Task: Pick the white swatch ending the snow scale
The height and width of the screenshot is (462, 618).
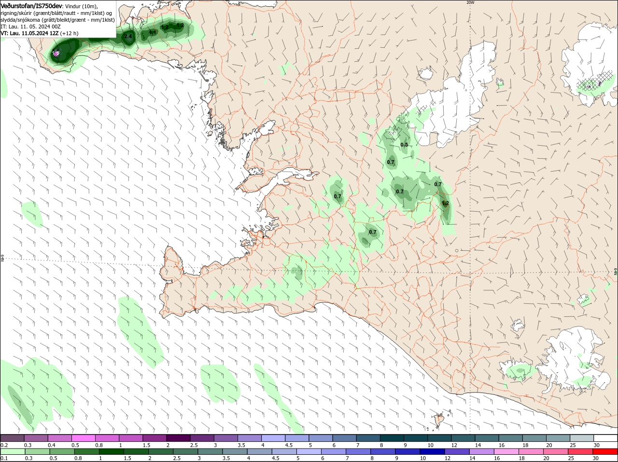Action: pos(605,438)
